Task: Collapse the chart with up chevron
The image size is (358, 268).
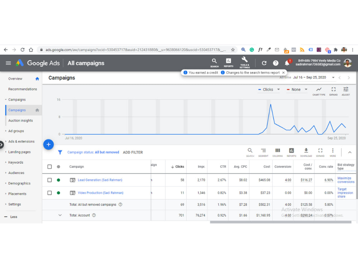Action: tap(349, 152)
